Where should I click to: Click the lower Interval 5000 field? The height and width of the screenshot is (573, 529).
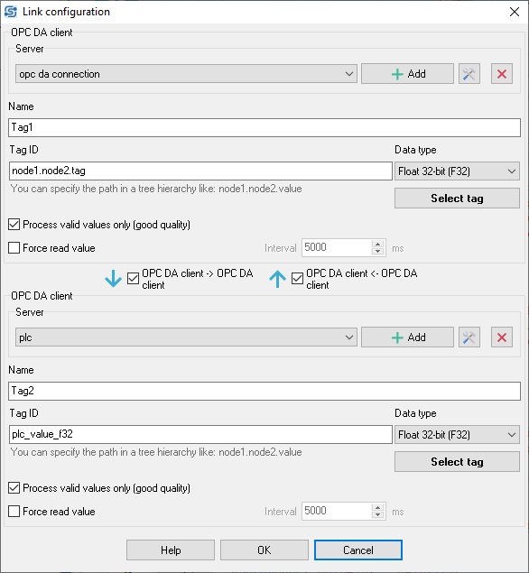337,512
